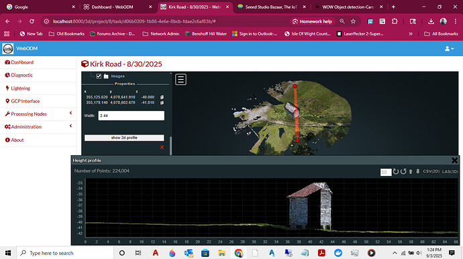The image size is (463, 259).
Task: Open Task View from the taskbar
Action: 138,253
